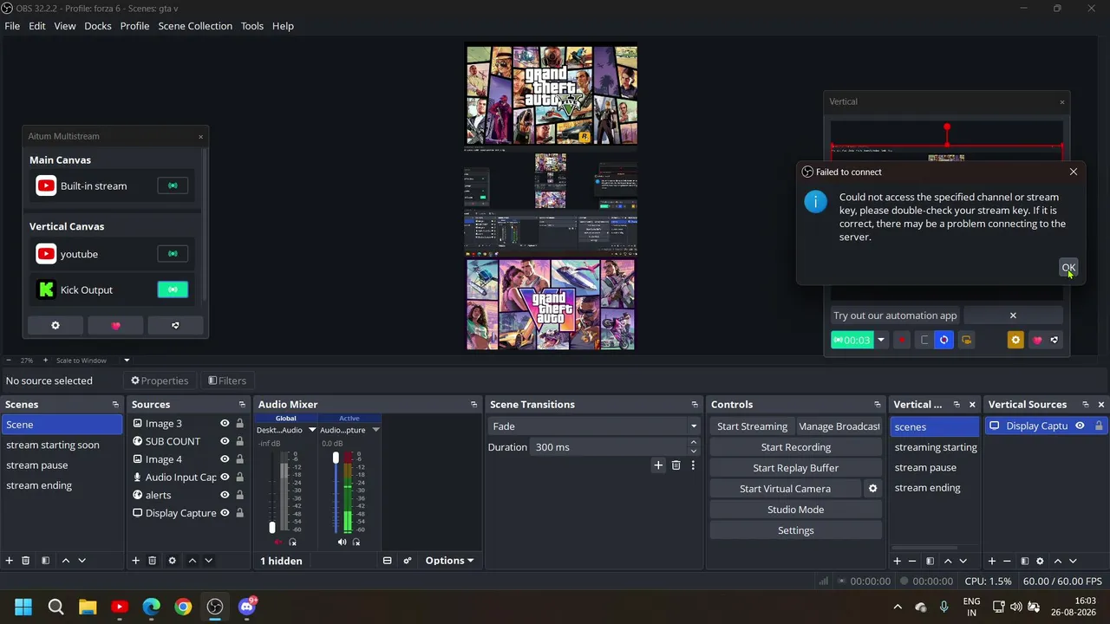This screenshot has width=1110, height=624.
Task: Hide the SUB COUNT source
Action: pos(225,441)
